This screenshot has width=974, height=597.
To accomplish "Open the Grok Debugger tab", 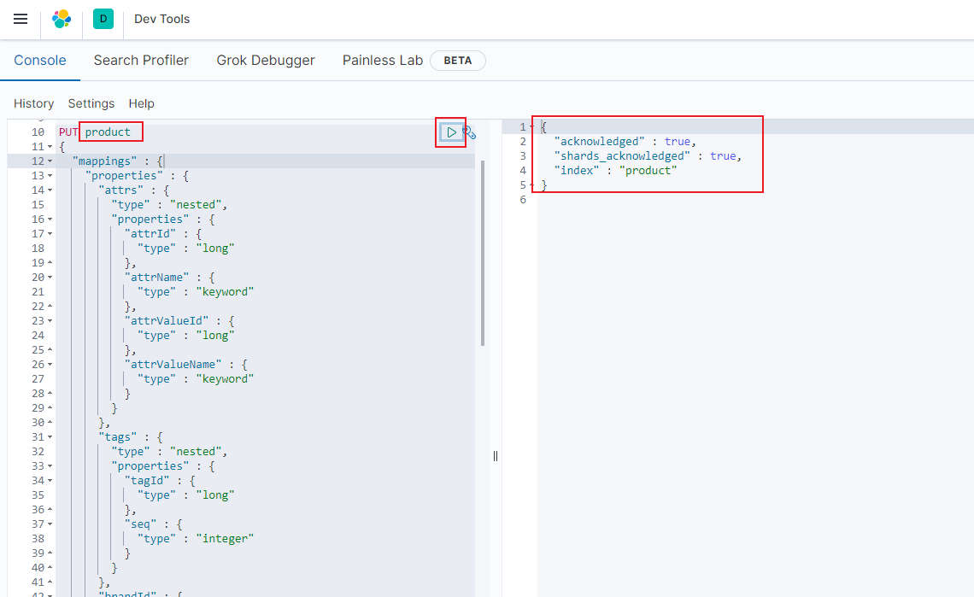I will pos(266,61).
